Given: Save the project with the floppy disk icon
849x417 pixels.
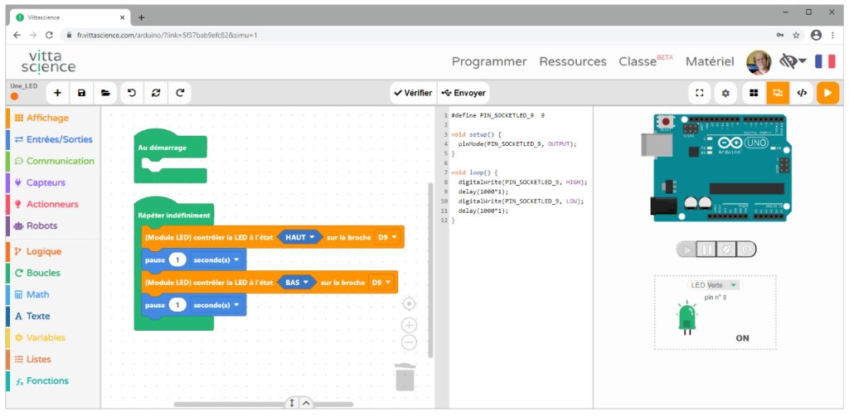Looking at the screenshot, I should click(81, 93).
